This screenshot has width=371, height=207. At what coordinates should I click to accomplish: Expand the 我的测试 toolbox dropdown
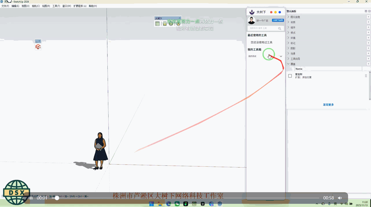(281, 56)
